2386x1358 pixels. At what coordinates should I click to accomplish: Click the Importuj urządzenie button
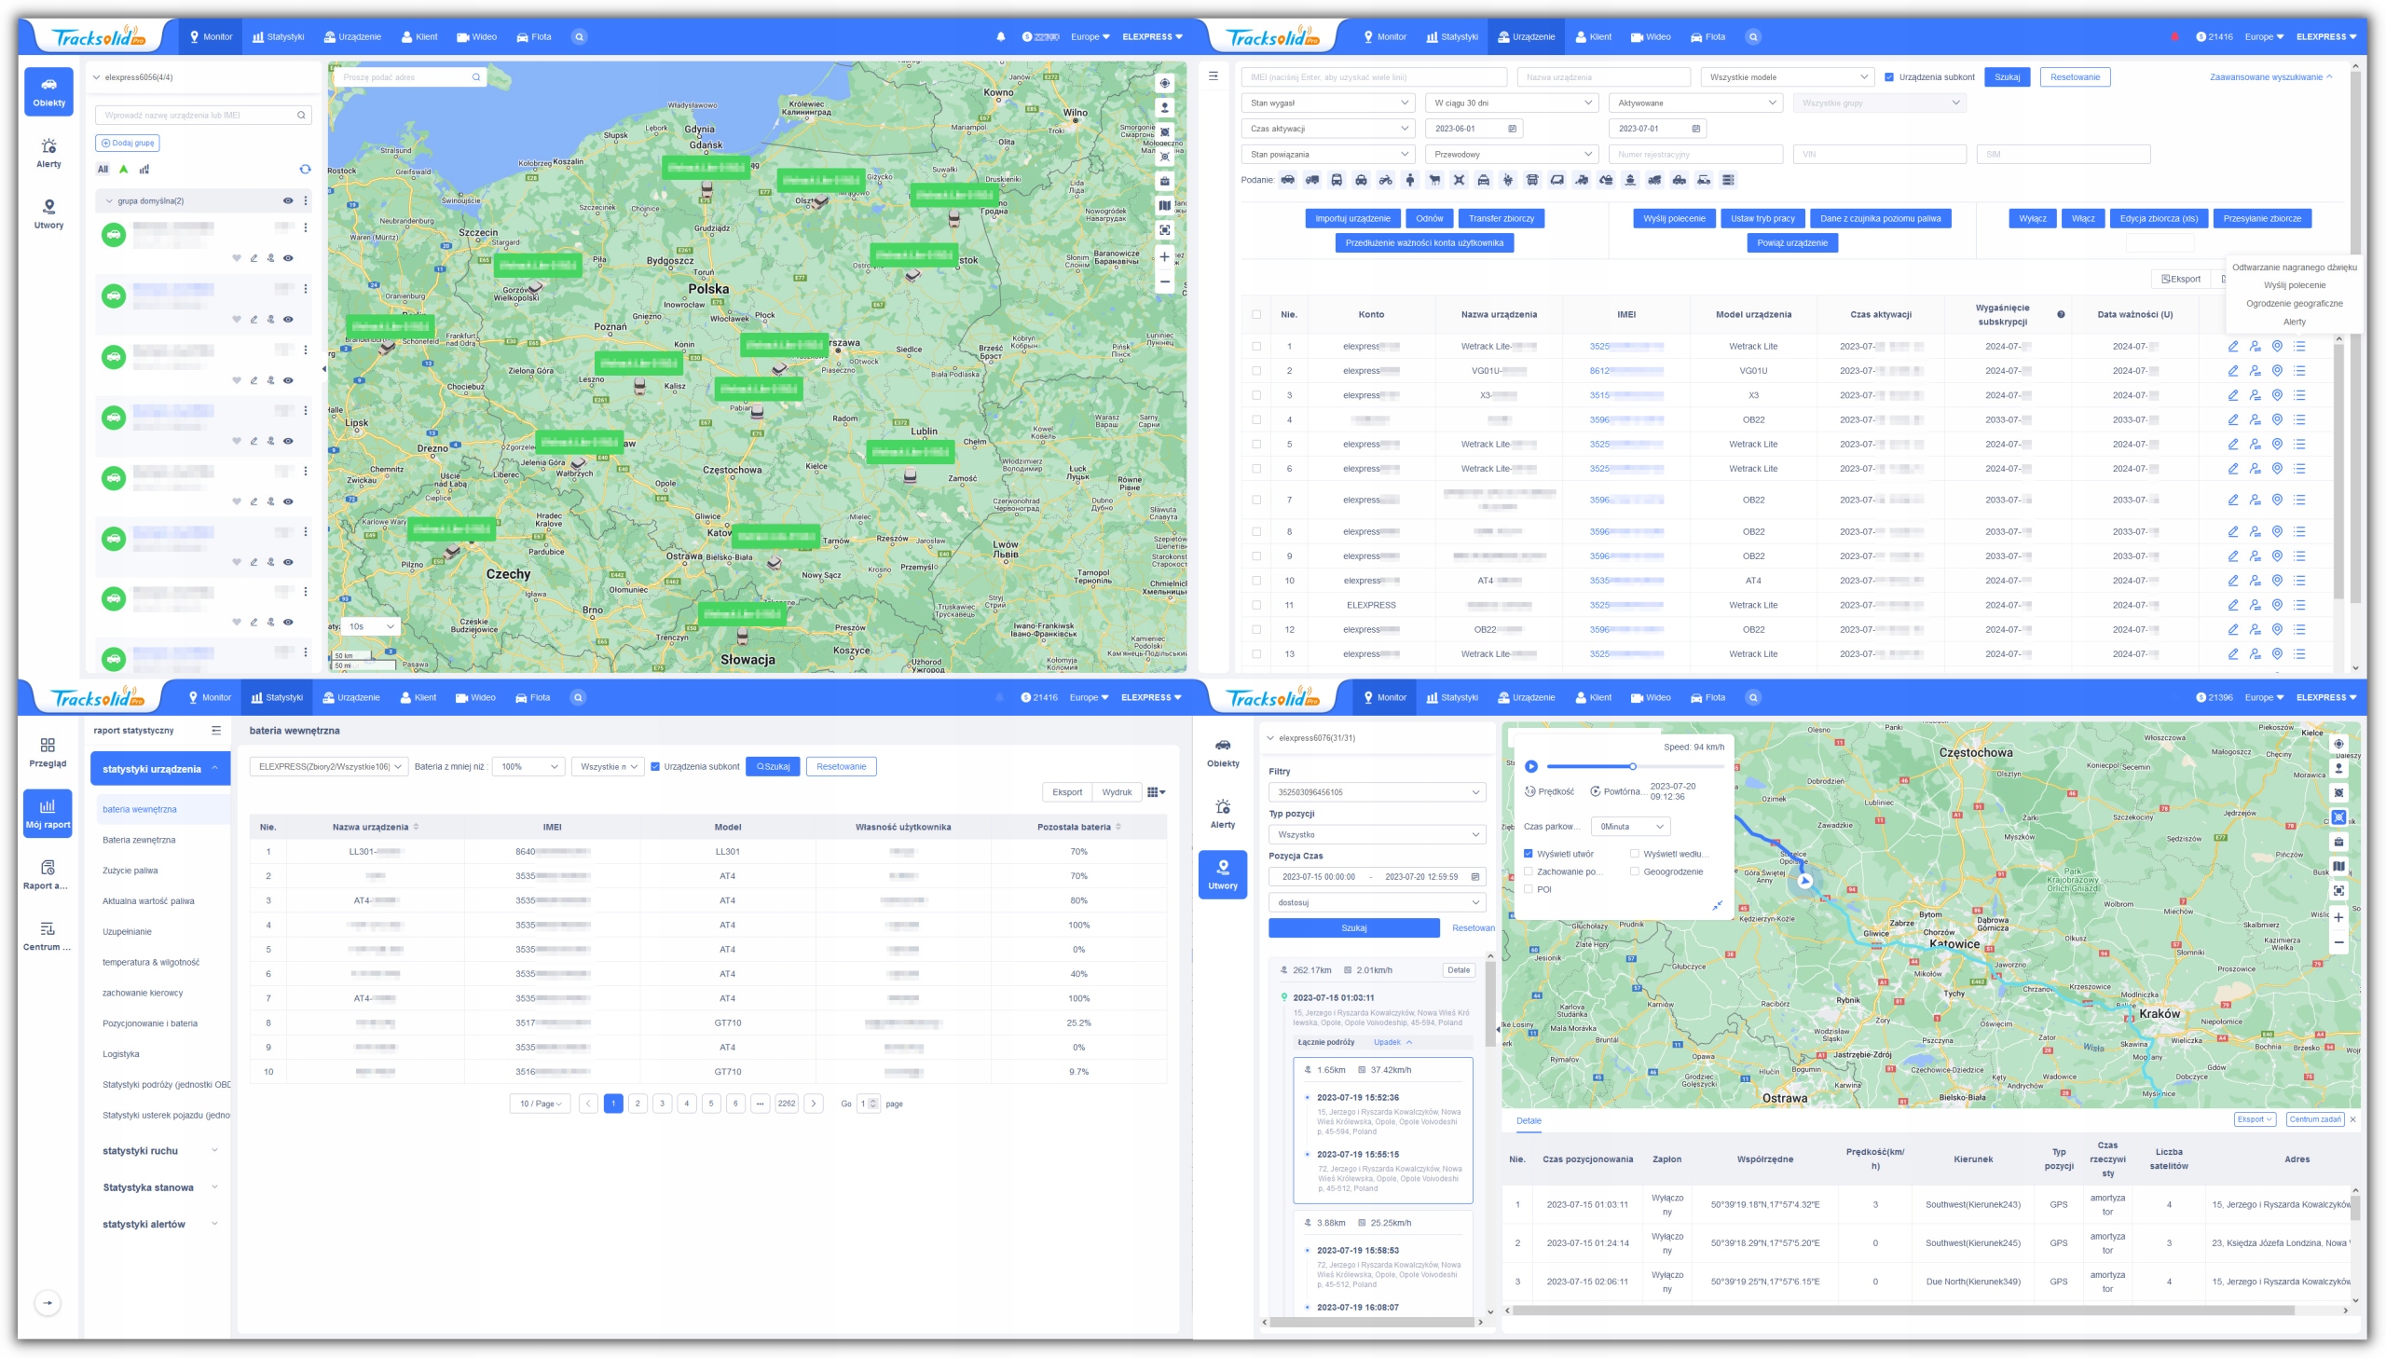[x=1352, y=218]
